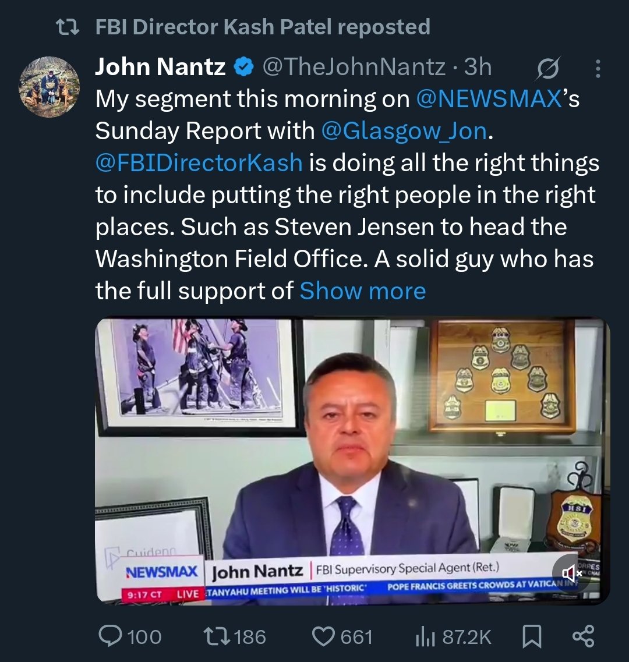The image size is (629, 662).
Task: Open @TheJohnNantz's profile handle
Action: click(355, 66)
